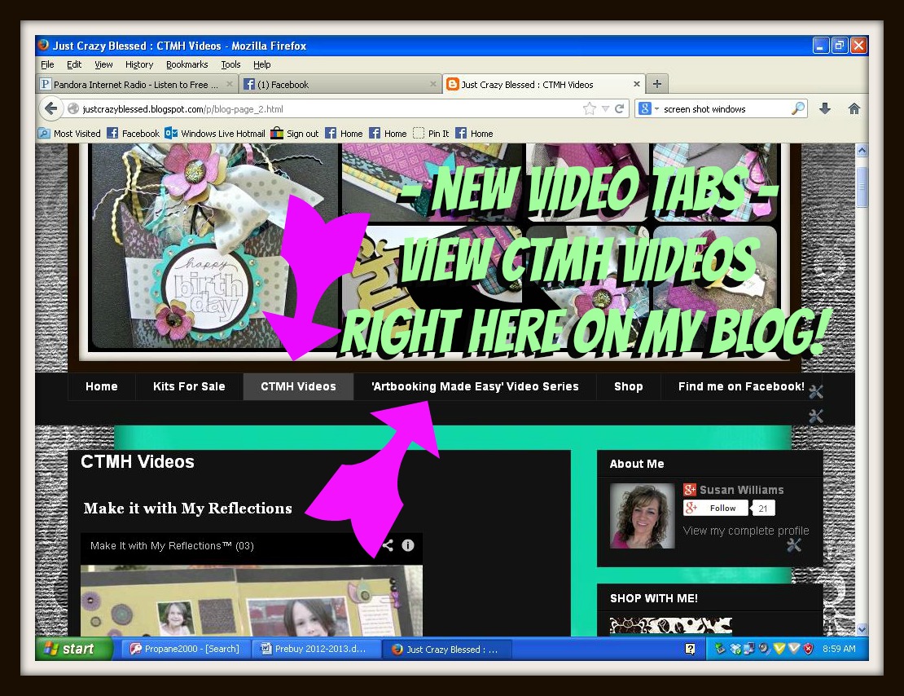Click the Pin It bookmarklet
Screen dimensions: 904x696
tap(431, 134)
